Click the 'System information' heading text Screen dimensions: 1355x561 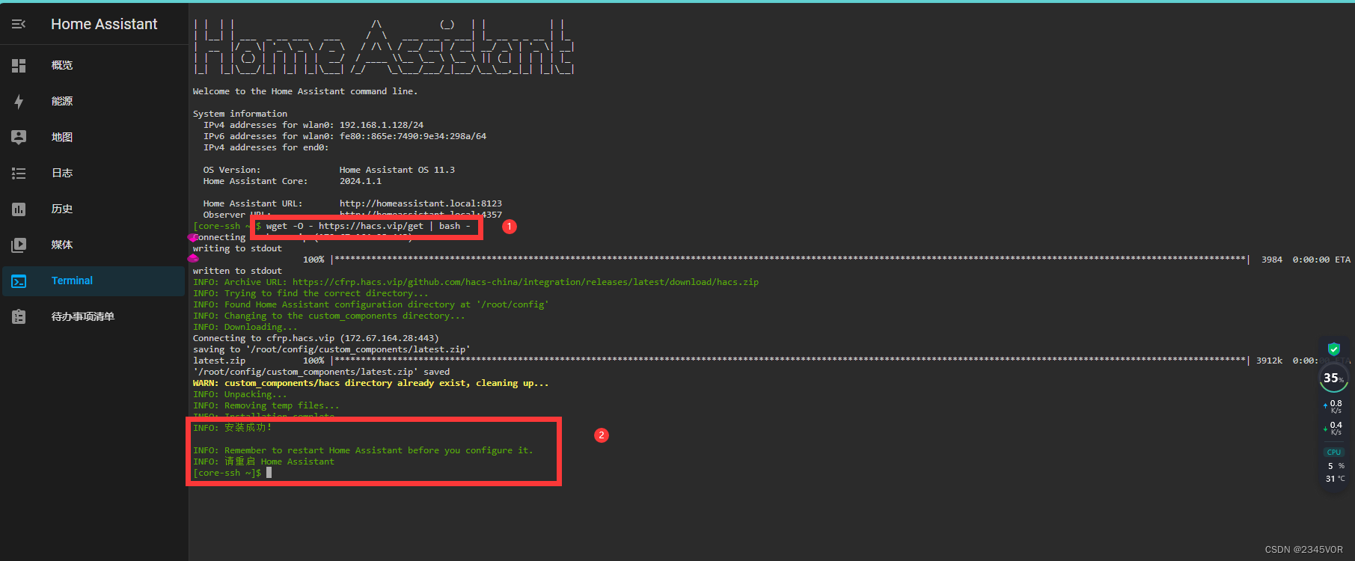pos(240,114)
